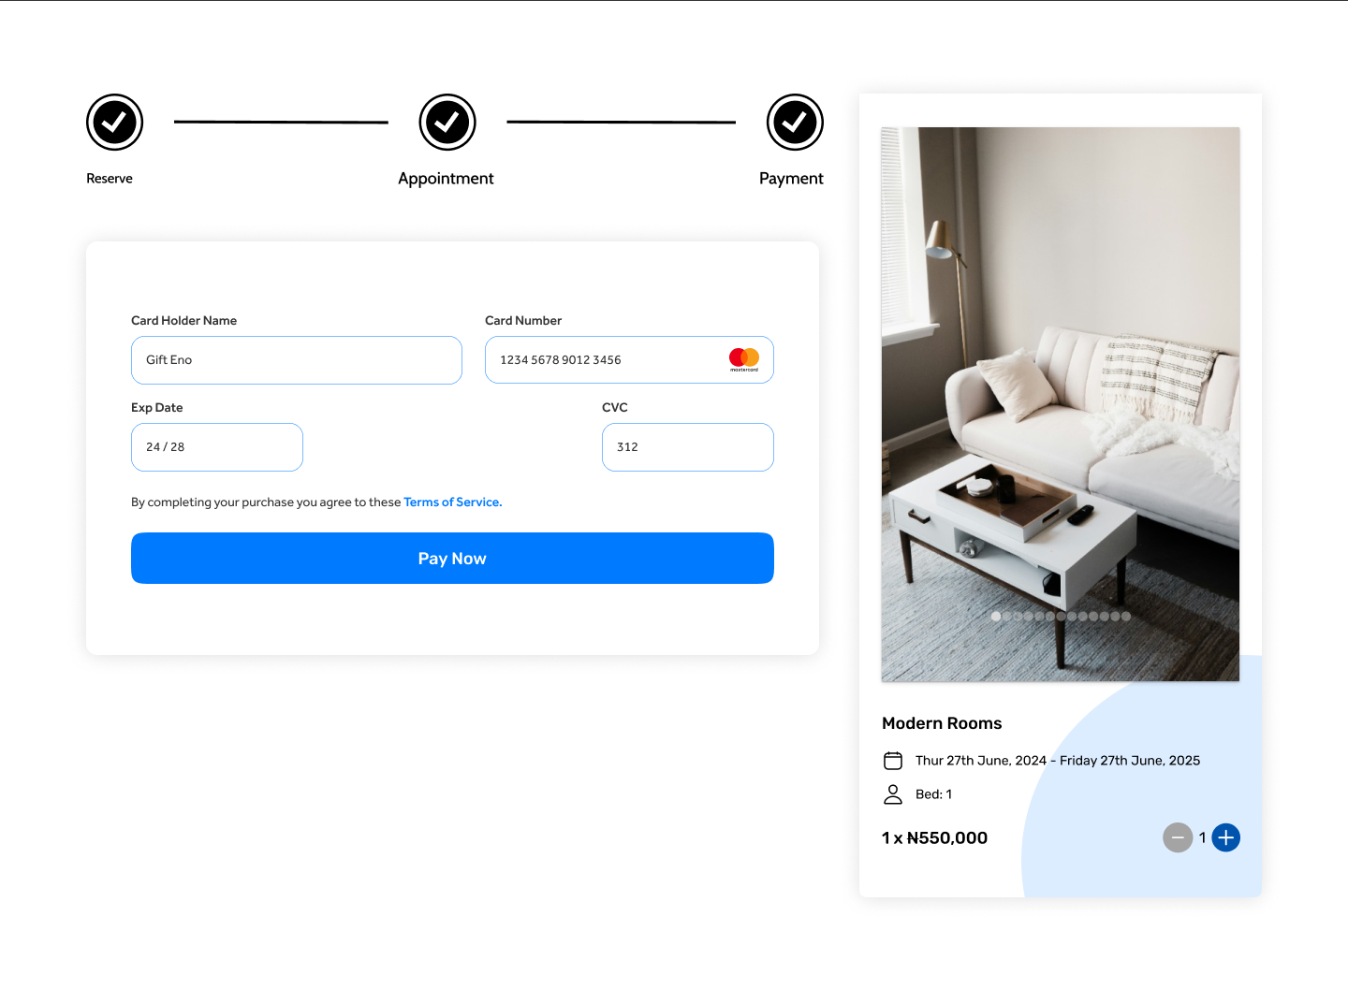Screen dimensions: 1348x1004
Task: Focus the Card Number input field
Action: [x=629, y=360]
